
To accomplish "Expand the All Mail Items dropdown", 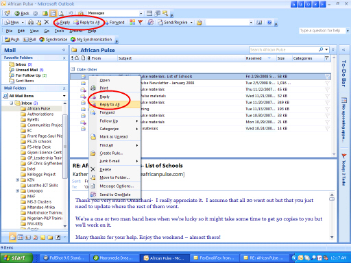I will tap(64, 96).
